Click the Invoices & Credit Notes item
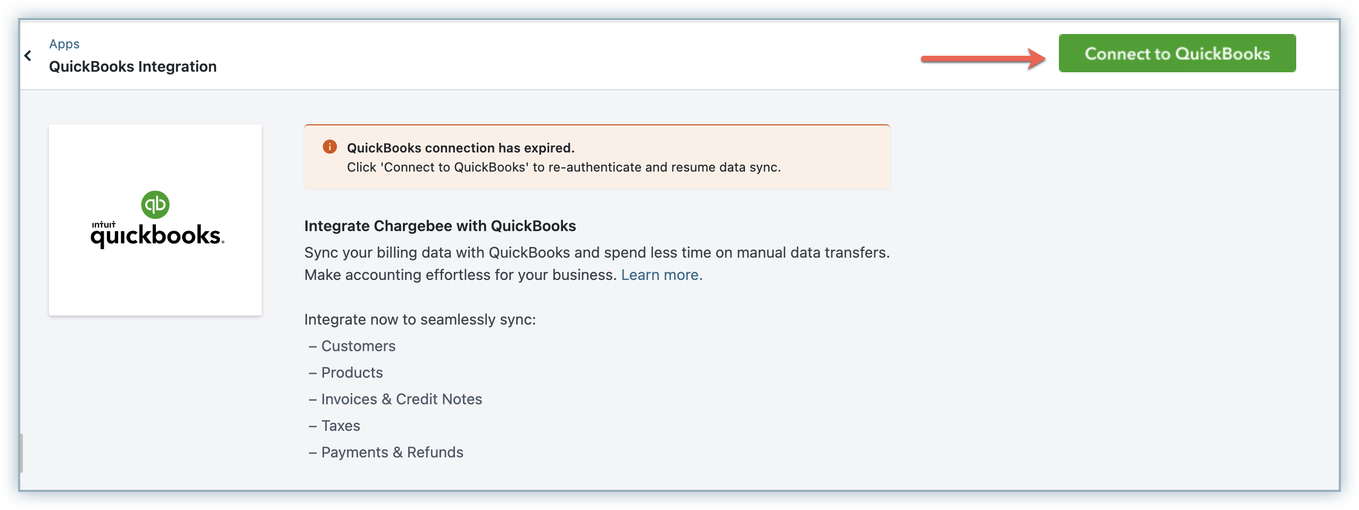Image resolution: width=1359 pixels, height=510 pixels. point(401,399)
